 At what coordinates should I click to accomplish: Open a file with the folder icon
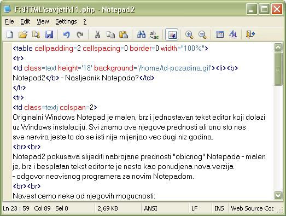(23, 34)
